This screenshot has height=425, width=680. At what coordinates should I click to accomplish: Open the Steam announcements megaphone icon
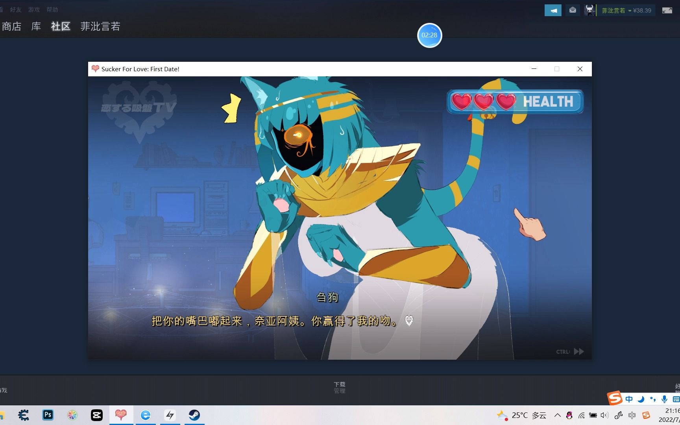tap(553, 11)
